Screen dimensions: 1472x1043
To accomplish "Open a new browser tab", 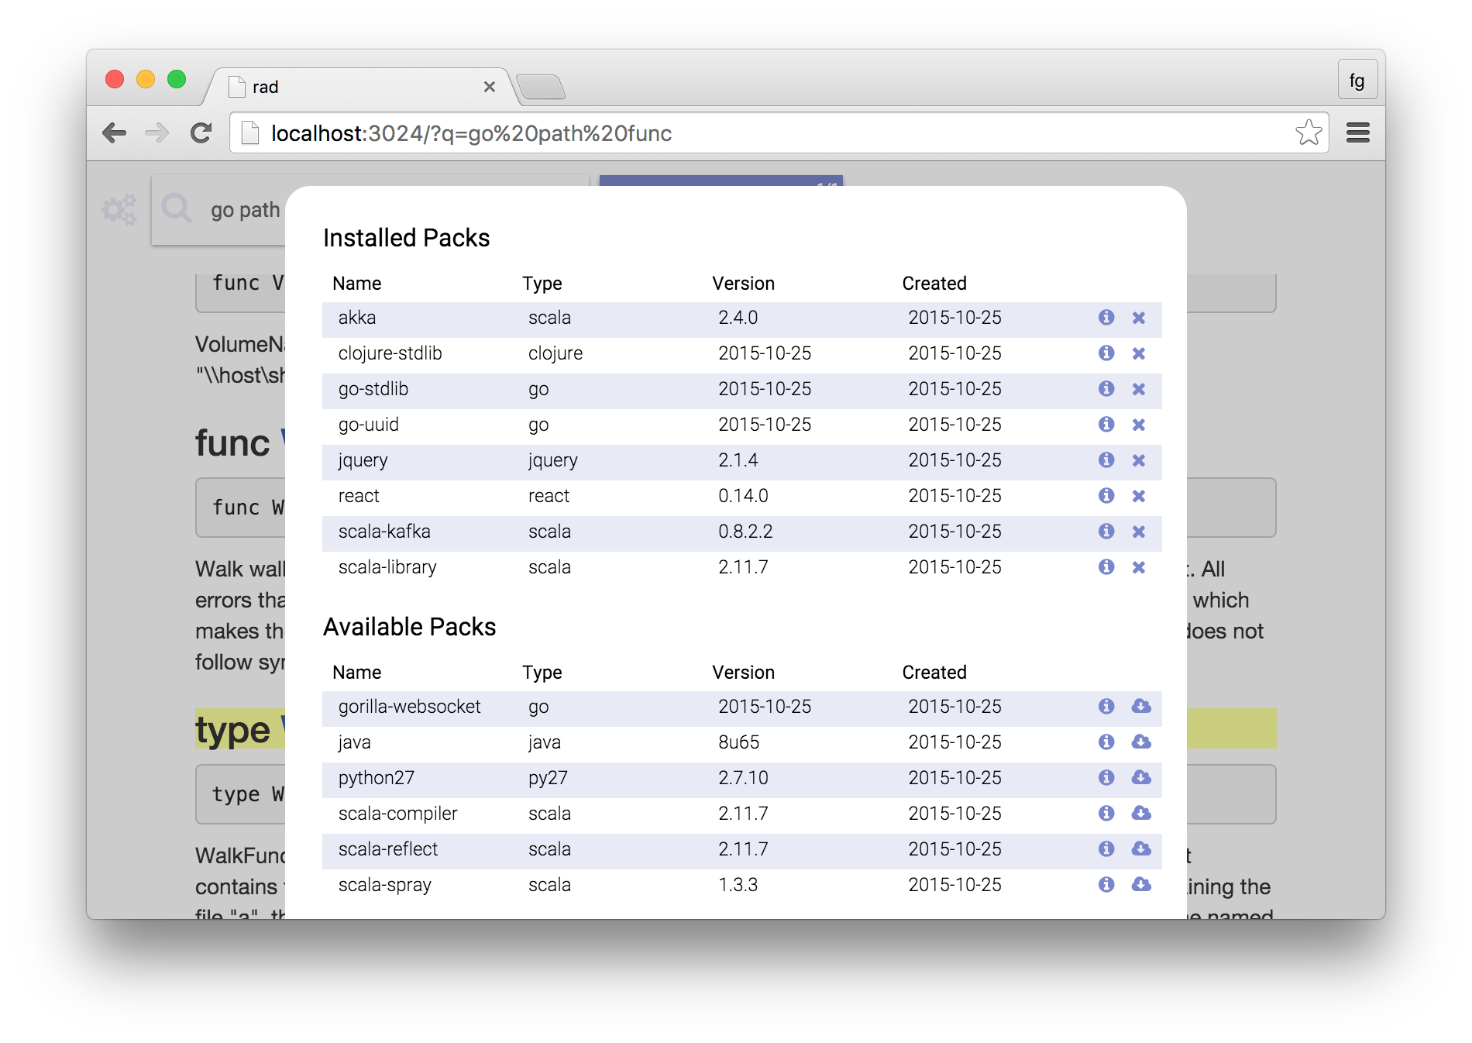I will click(541, 87).
